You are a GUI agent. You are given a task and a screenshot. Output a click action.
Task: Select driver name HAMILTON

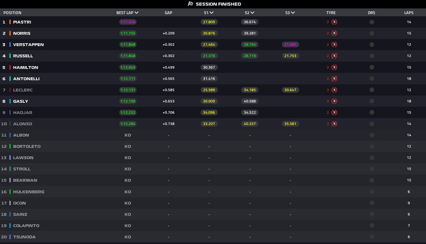point(26,67)
